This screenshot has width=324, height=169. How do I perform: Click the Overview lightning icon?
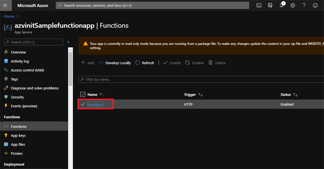coord(6,52)
